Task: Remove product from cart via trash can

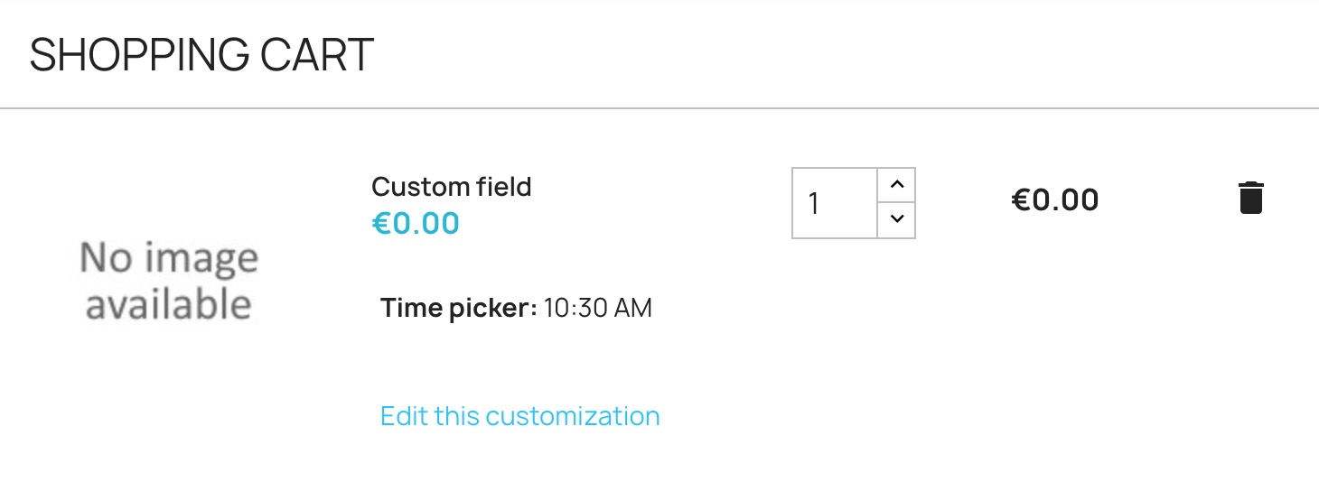Action: 1250,198
